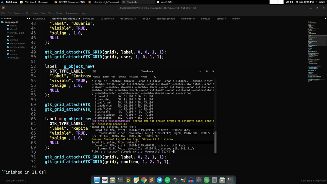The image size is (327, 184).
Task: Open the File menu in Sublime Text
Action: (x=3, y=13)
